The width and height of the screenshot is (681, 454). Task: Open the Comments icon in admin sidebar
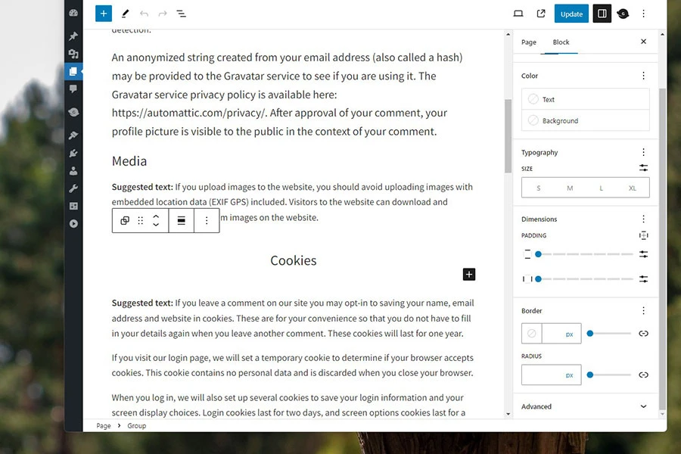click(73, 90)
